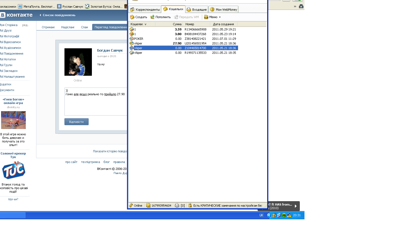Viewport: 395px width, 247px height.
Task: Click the network warning tray icon
Action: pyautogui.click(x=289, y=215)
